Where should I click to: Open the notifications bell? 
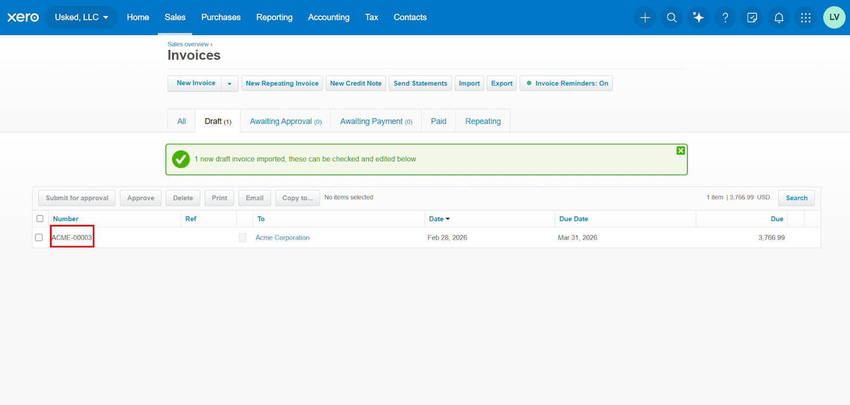(779, 18)
